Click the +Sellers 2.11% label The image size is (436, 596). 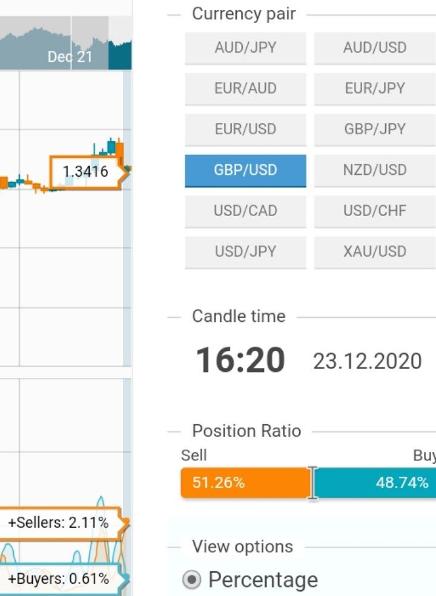coord(59,523)
